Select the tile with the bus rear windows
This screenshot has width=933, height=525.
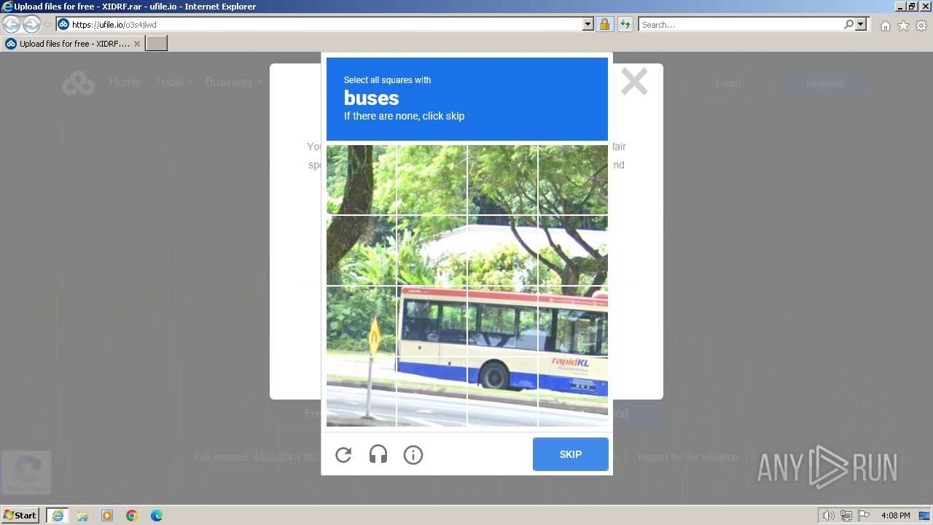[432, 321]
